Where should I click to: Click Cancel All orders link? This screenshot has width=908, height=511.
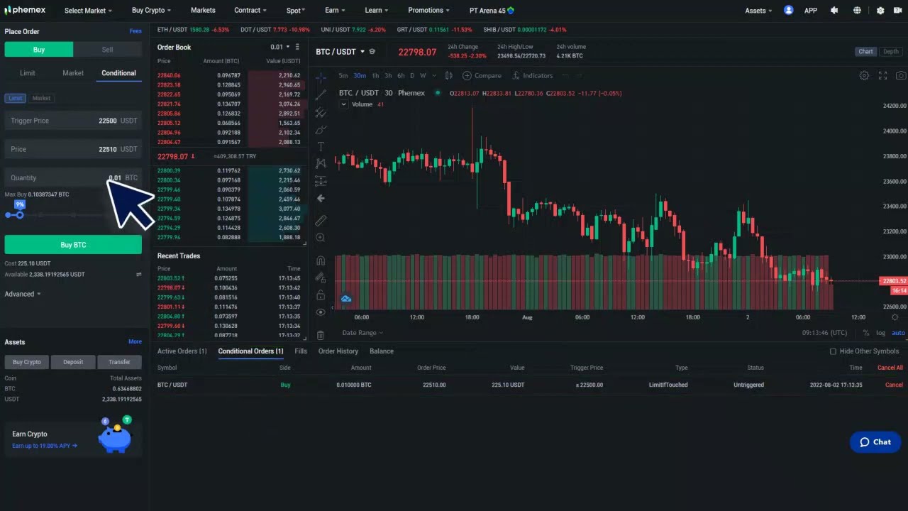tap(890, 368)
